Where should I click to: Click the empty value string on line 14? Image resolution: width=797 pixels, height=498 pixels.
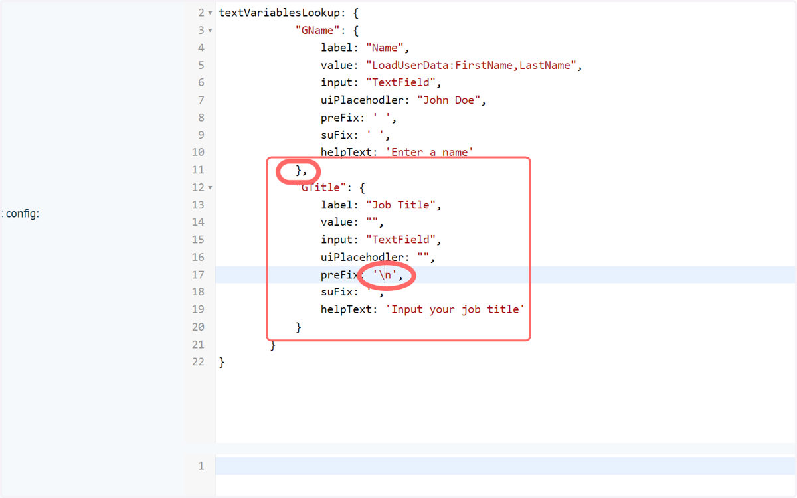(372, 222)
